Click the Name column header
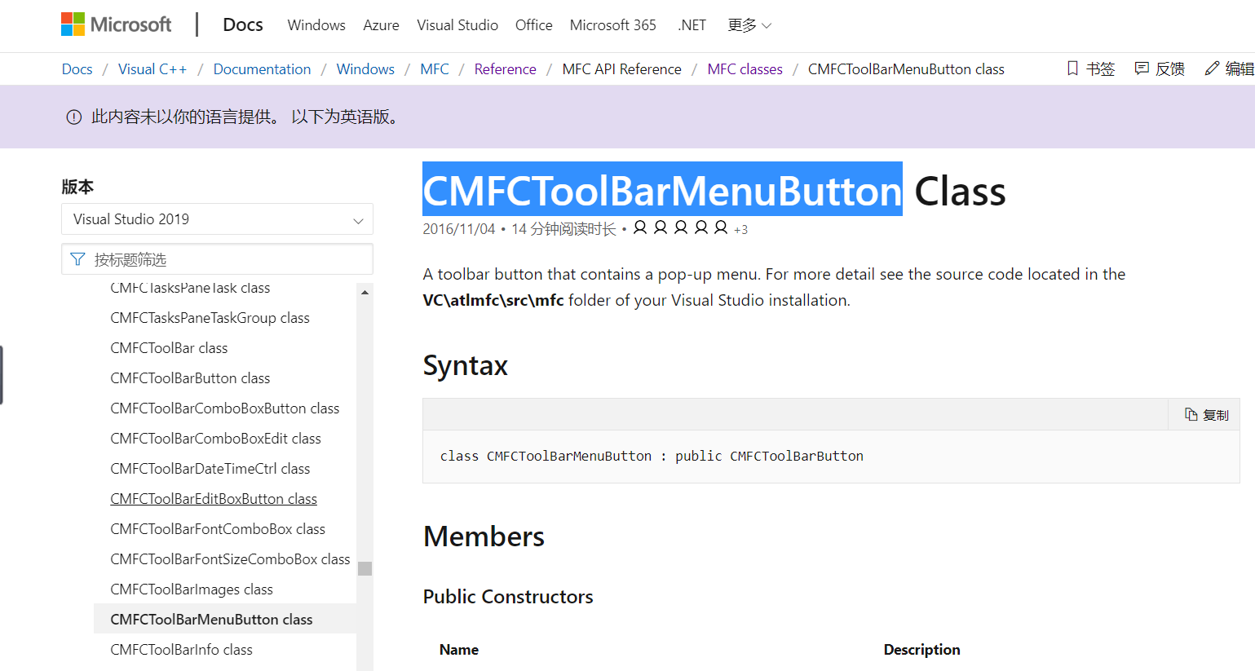This screenshot has height=671, width=1255. 459,650
